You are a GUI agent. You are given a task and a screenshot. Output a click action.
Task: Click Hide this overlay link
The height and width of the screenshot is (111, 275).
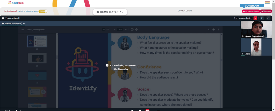tap(120, 69)
